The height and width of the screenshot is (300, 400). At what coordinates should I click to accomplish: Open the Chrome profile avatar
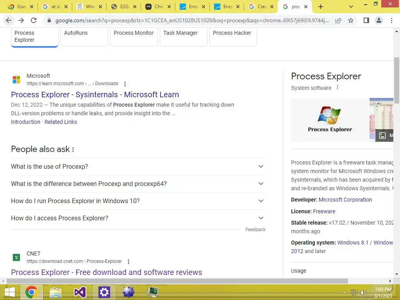pos(379,20)
